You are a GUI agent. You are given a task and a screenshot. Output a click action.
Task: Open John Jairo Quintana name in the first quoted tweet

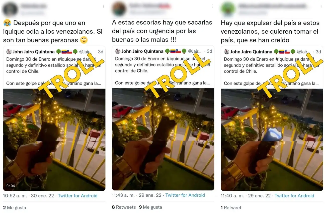pos(34,52)
